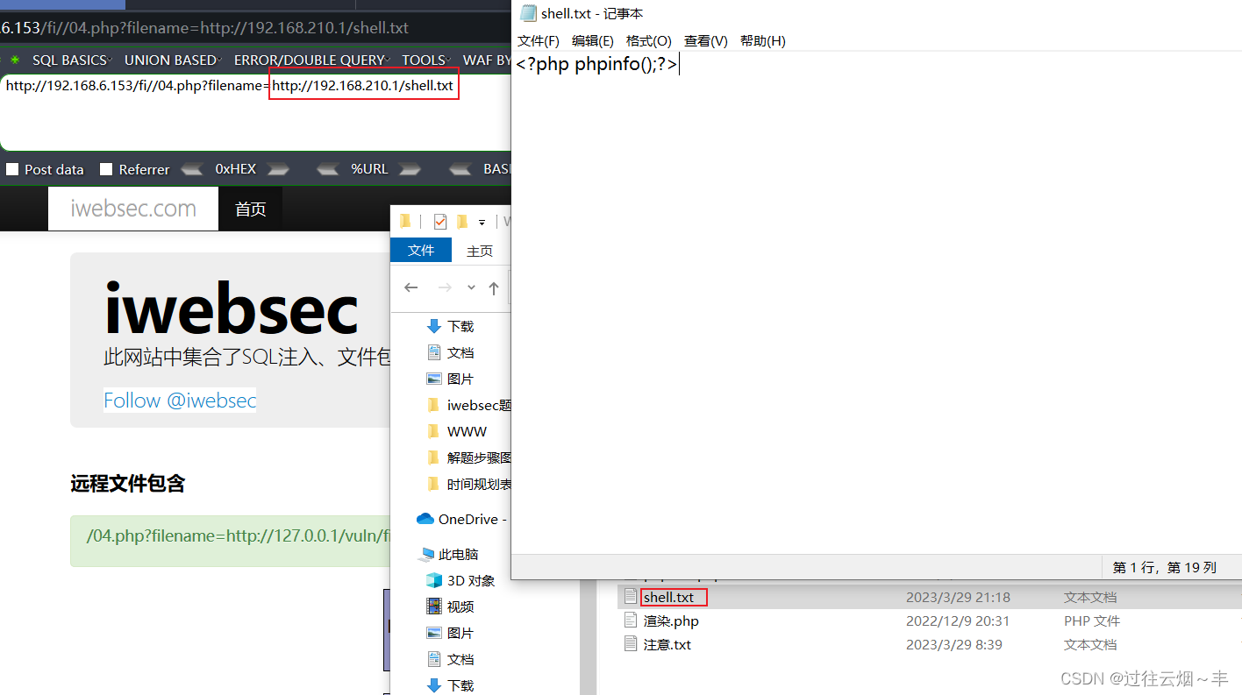
Task: Click the iwebsec题 folder icon
Action: coord(433,405)
